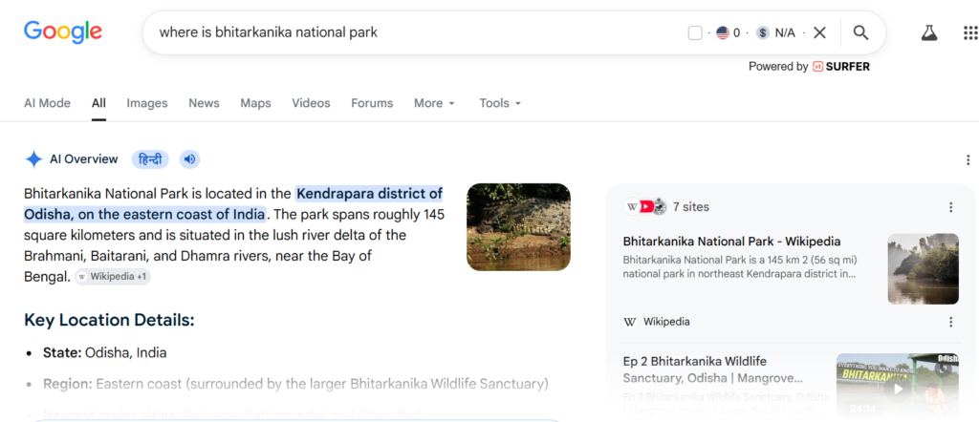Click the magnifying glass search icon

pos(860,33)
